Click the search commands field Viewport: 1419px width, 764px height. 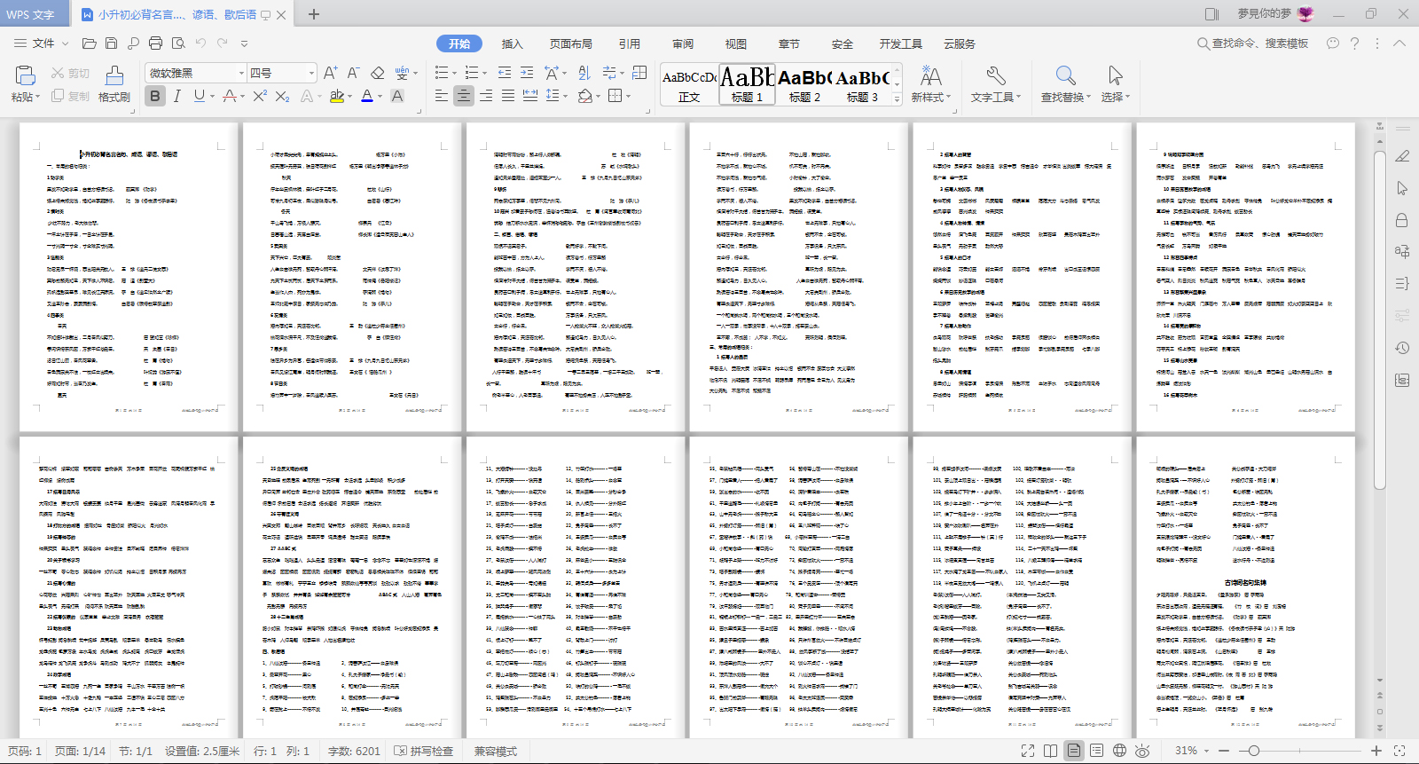pyautogui.click(x=1252, y=43)
